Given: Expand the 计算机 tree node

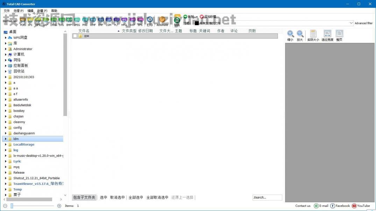Looking at the screenshot, I should pyautogui.click(x=6, y=54).
